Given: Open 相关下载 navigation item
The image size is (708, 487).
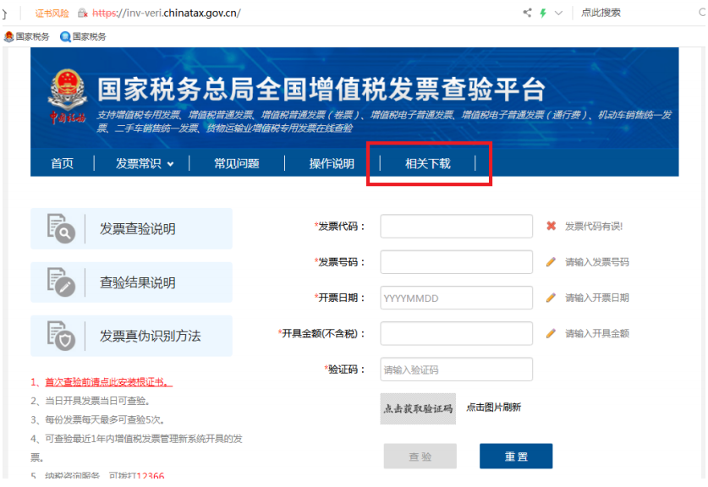Looking at the screenshot, I should point(428,163).
